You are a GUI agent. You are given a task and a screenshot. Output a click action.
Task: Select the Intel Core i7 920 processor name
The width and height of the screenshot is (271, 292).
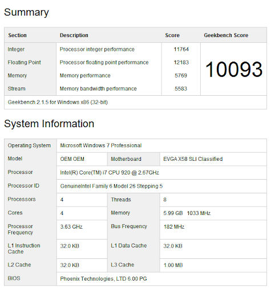coord(110,173)
